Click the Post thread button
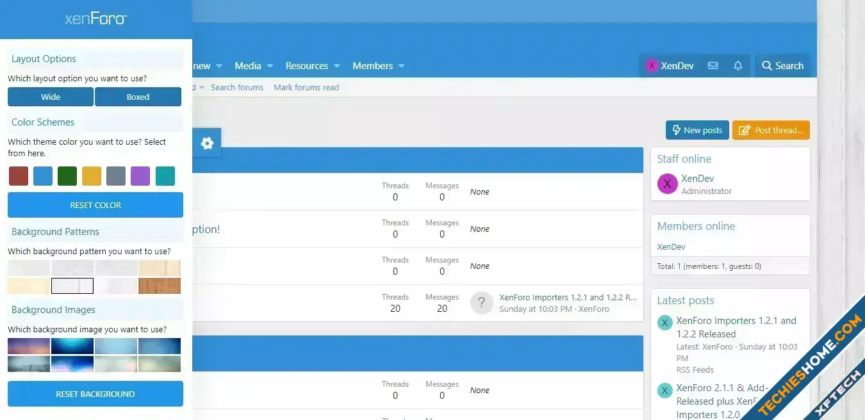This screenshot has height=420, width=865. [x=771, y=131]
